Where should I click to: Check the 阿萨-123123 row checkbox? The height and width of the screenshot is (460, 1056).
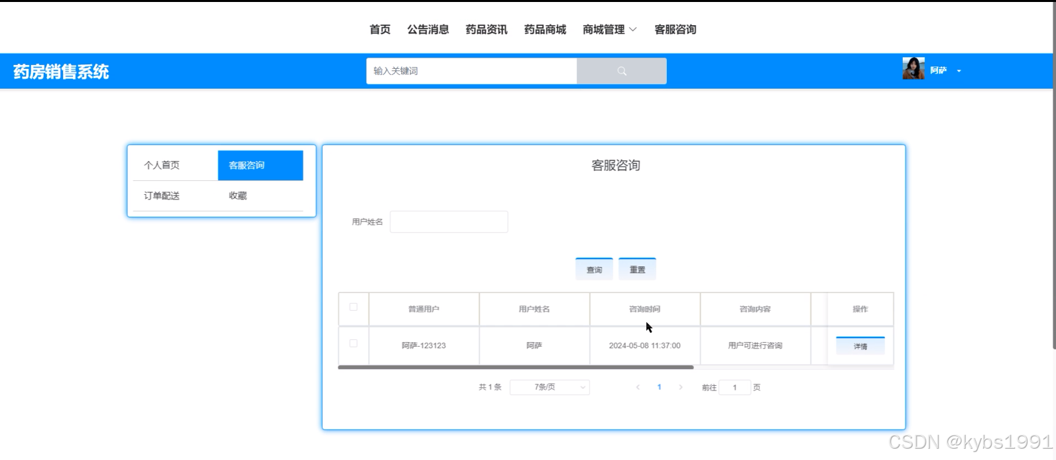point(353,343)
